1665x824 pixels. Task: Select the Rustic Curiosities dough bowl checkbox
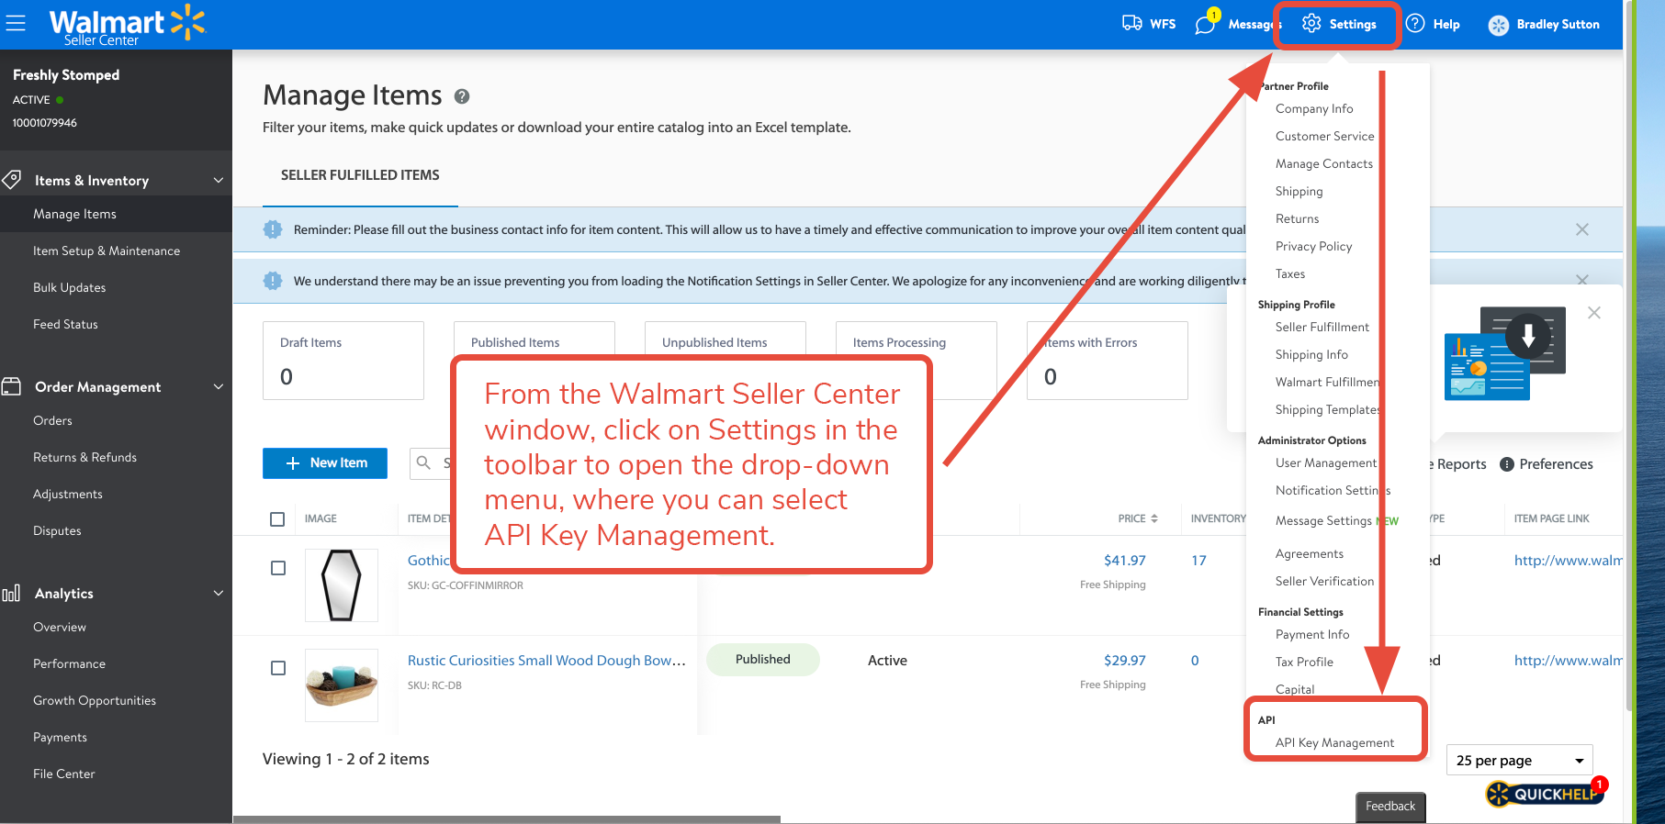click(x=278, y=668)
